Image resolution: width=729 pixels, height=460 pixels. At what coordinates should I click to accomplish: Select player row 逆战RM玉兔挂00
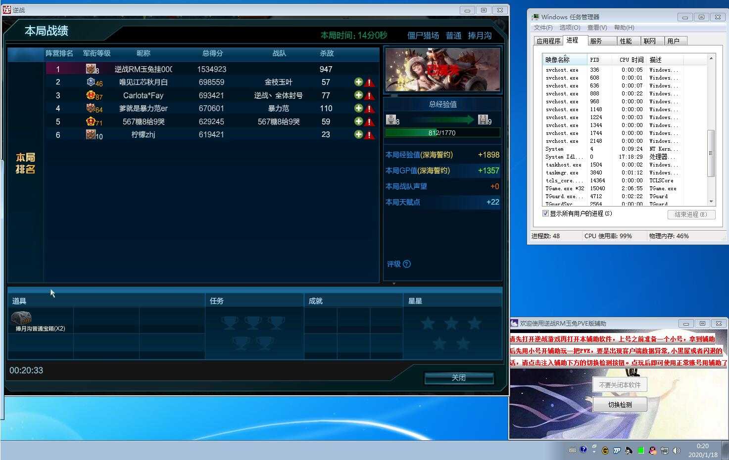[x=212, y=69]
